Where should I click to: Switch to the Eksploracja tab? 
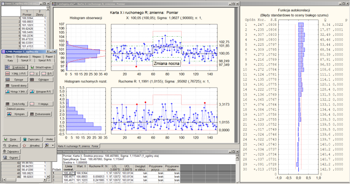pos(22,56)
